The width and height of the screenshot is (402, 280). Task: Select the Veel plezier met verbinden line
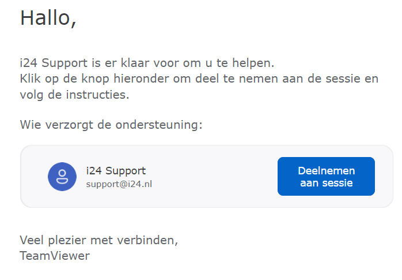(x=98, y=240)
